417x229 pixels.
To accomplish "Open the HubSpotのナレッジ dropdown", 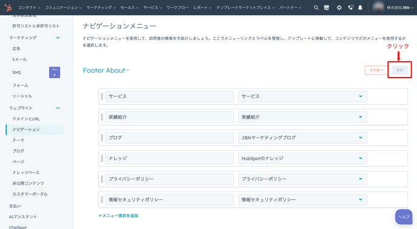I will [302, 158].
